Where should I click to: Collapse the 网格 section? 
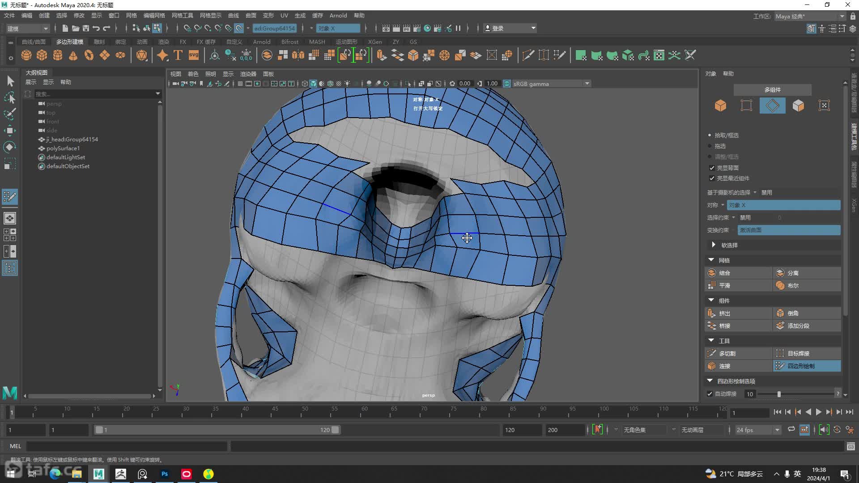(x=711, y=260)
